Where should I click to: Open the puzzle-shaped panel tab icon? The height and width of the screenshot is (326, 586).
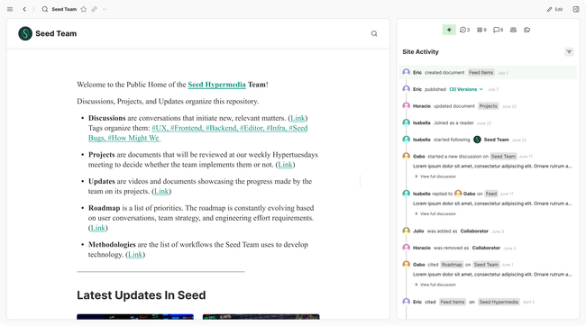point(527,30)
